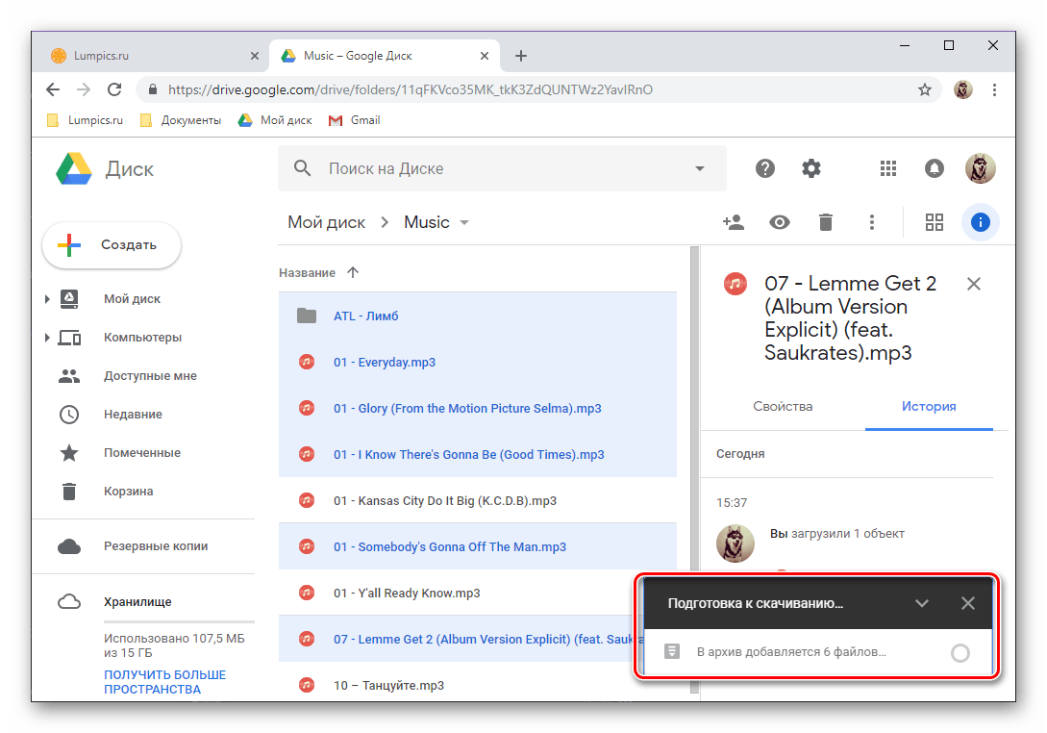The image size is (1047, 733).
Task: Open Google apps grid
Action: pyautogui.click(x=887, y=168)
